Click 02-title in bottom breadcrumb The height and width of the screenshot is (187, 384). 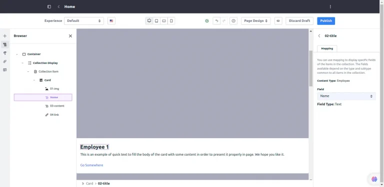click(104, 184)
